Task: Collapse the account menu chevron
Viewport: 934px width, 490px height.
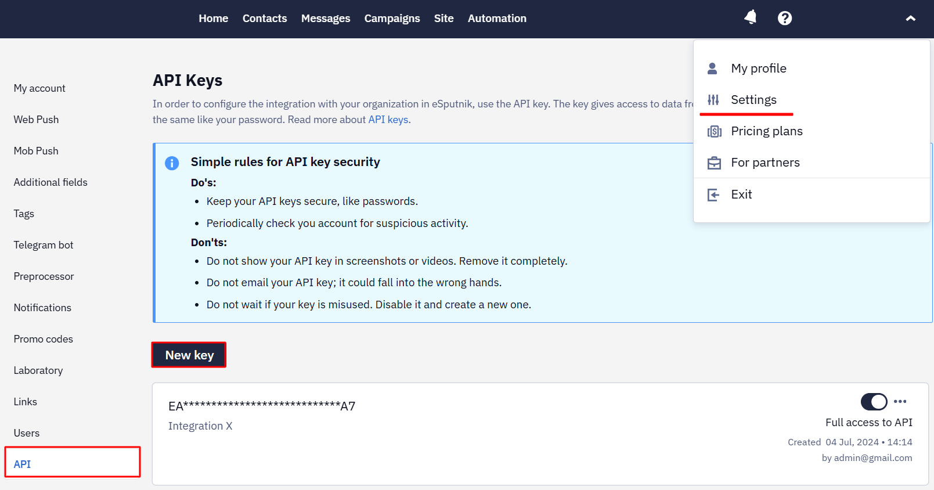Action: (911, 19)
